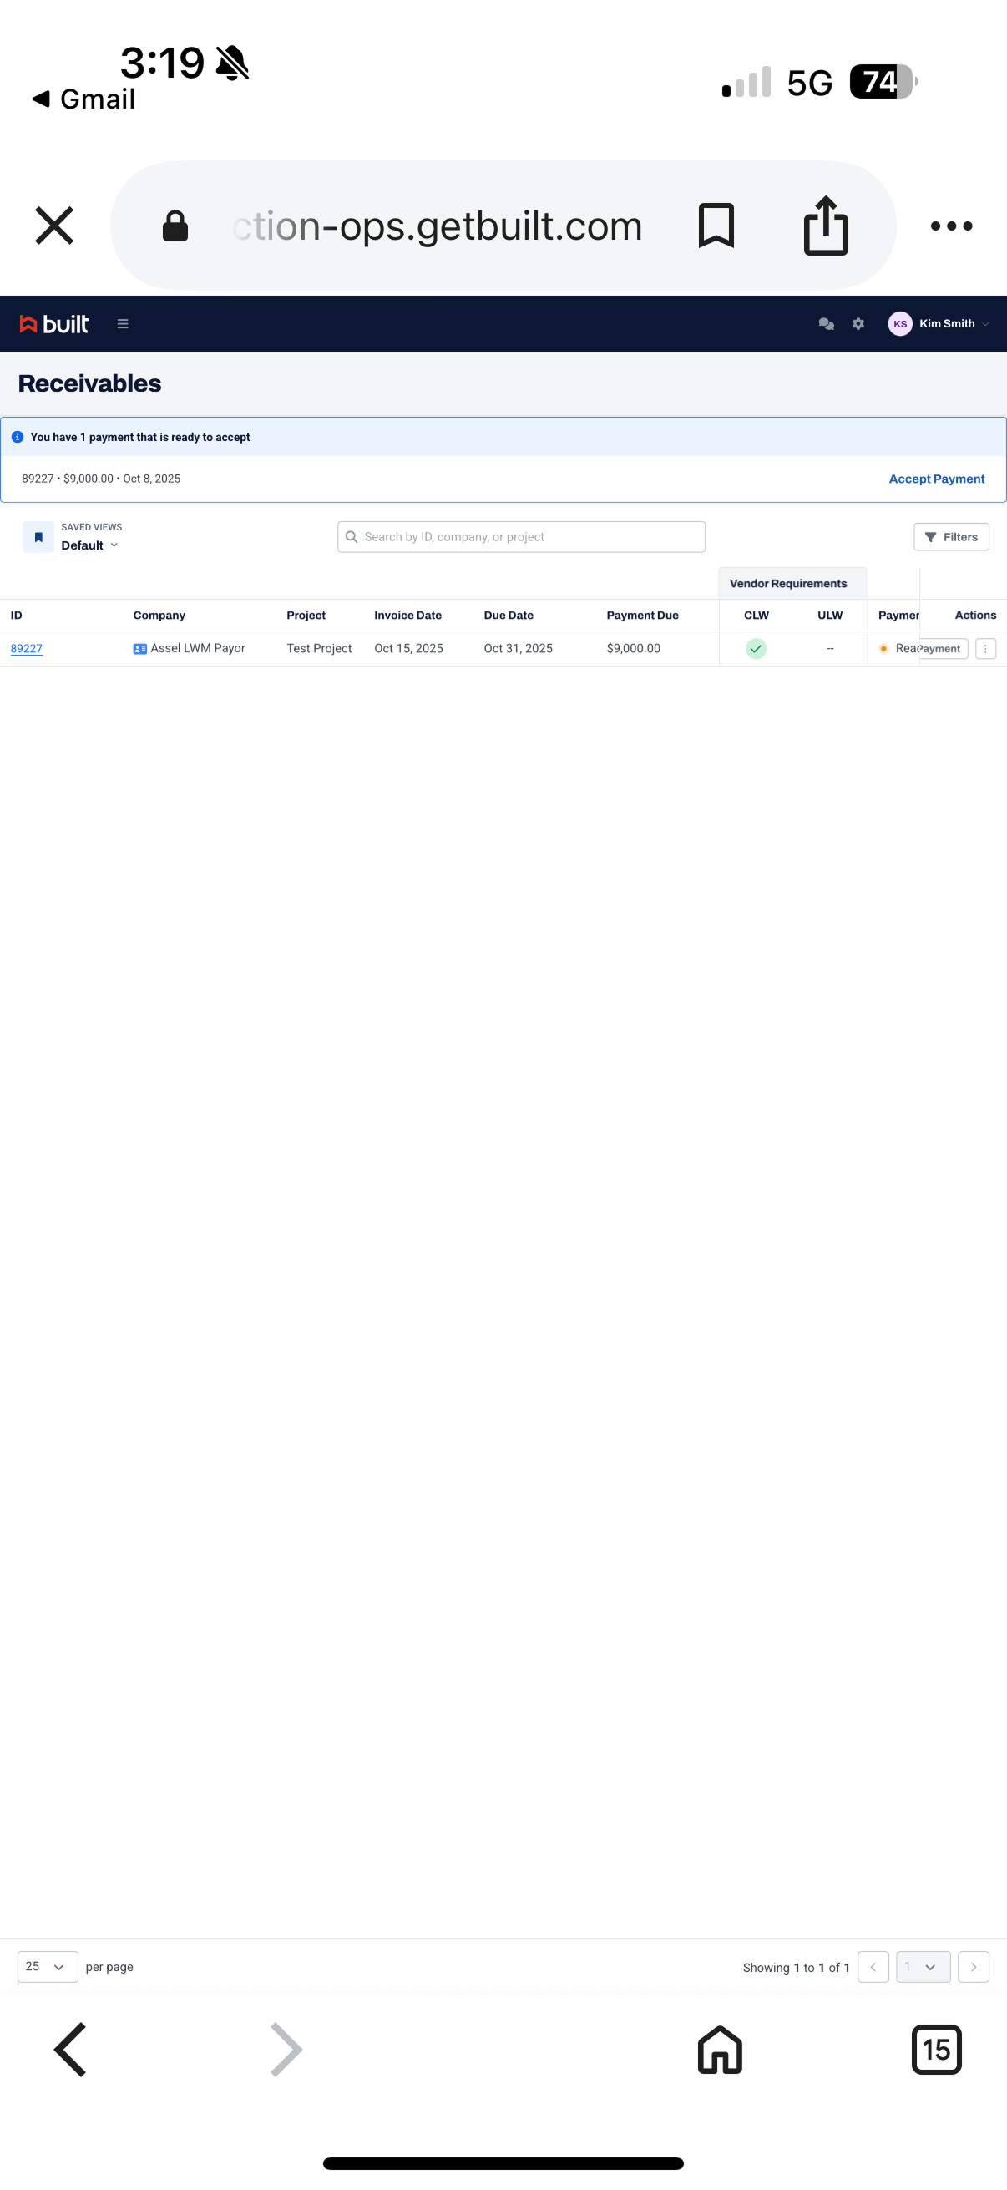Tap the lock icon in address bar
The width and height of the screenshot is (1007, 2190).
pos(175,226)
